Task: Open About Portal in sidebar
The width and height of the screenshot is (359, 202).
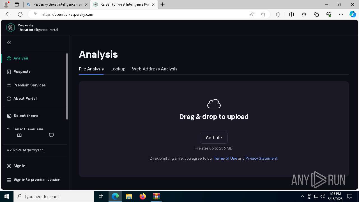Action: (x=22, y=98)
